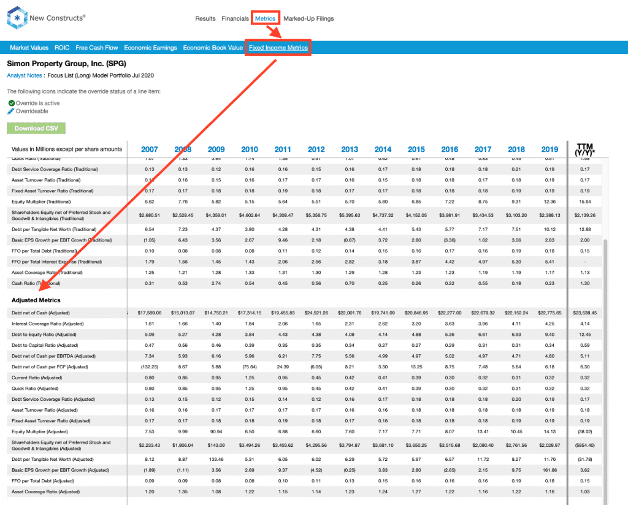
Task: Click the $17,589.06 value for 2007
Action: point(150,313)
